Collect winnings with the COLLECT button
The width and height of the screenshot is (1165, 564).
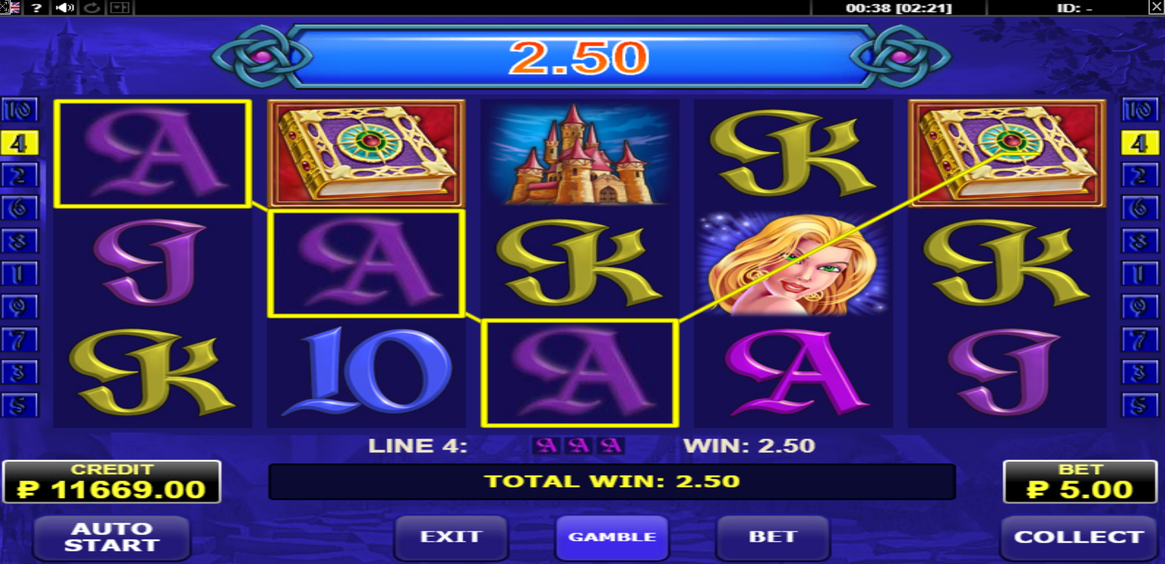click(x=1079, y=537)
